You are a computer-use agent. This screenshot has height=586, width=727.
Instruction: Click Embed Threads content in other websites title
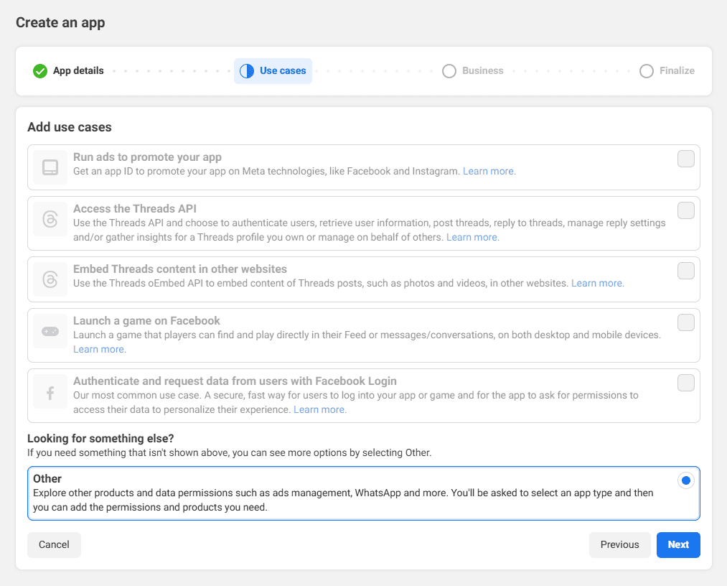tap(180, 269)
